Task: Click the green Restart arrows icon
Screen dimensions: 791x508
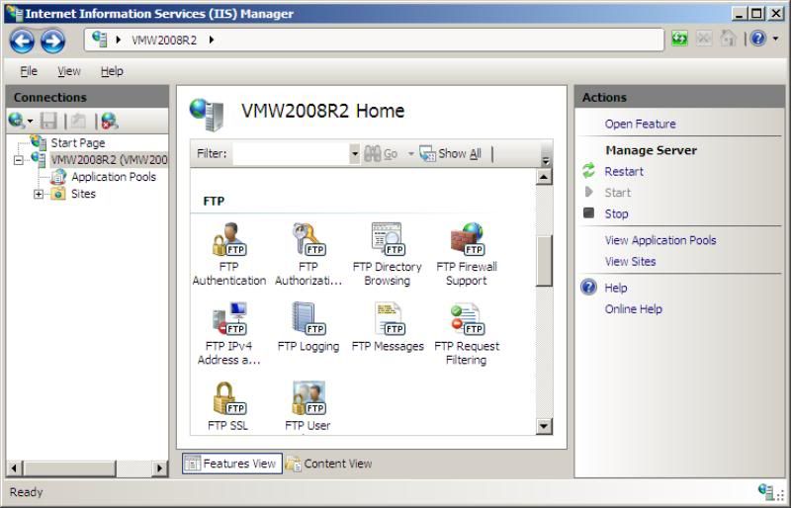Action: 588,171
